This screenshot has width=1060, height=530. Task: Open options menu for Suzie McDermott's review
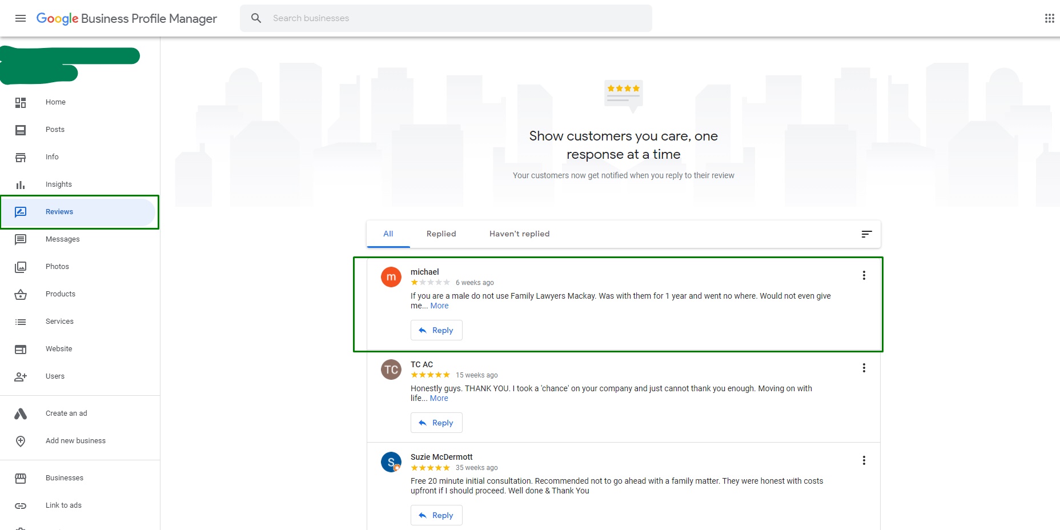coord(864,460)
